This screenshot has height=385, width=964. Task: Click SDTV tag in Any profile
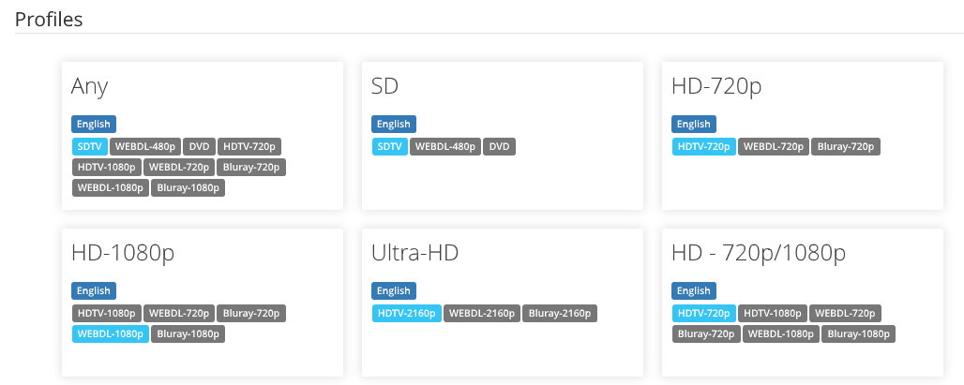(90, 147)
